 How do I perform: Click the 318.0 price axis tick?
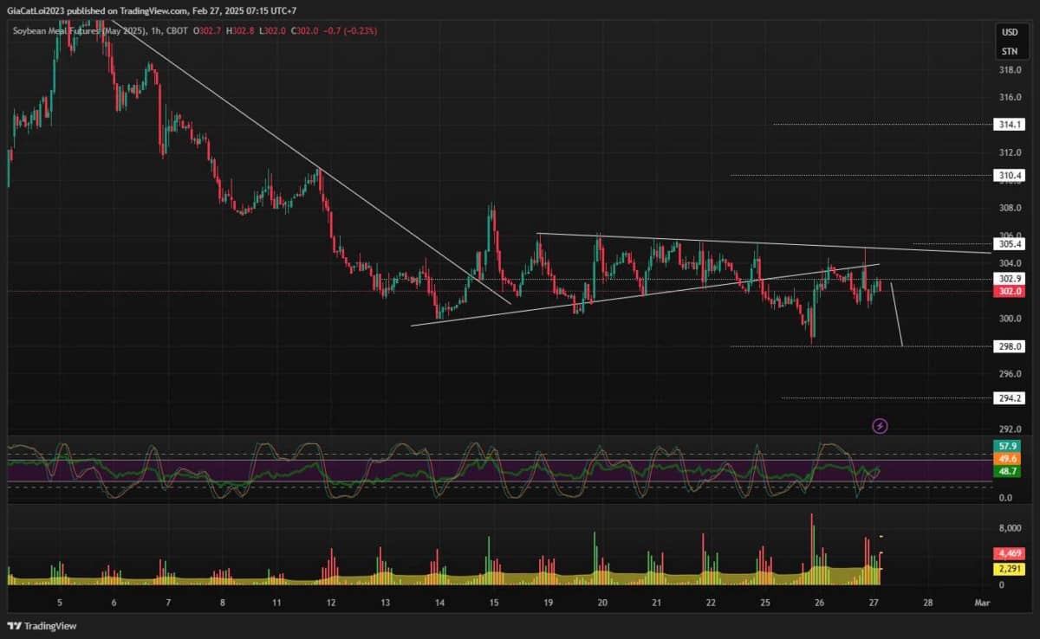[x=1011, y=70]
